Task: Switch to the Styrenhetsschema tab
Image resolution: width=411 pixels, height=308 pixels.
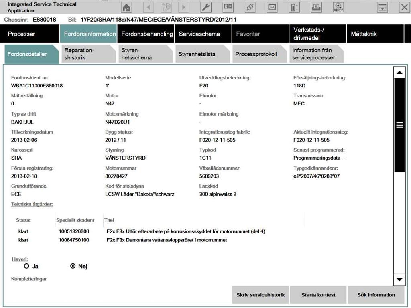Action: 145,54
